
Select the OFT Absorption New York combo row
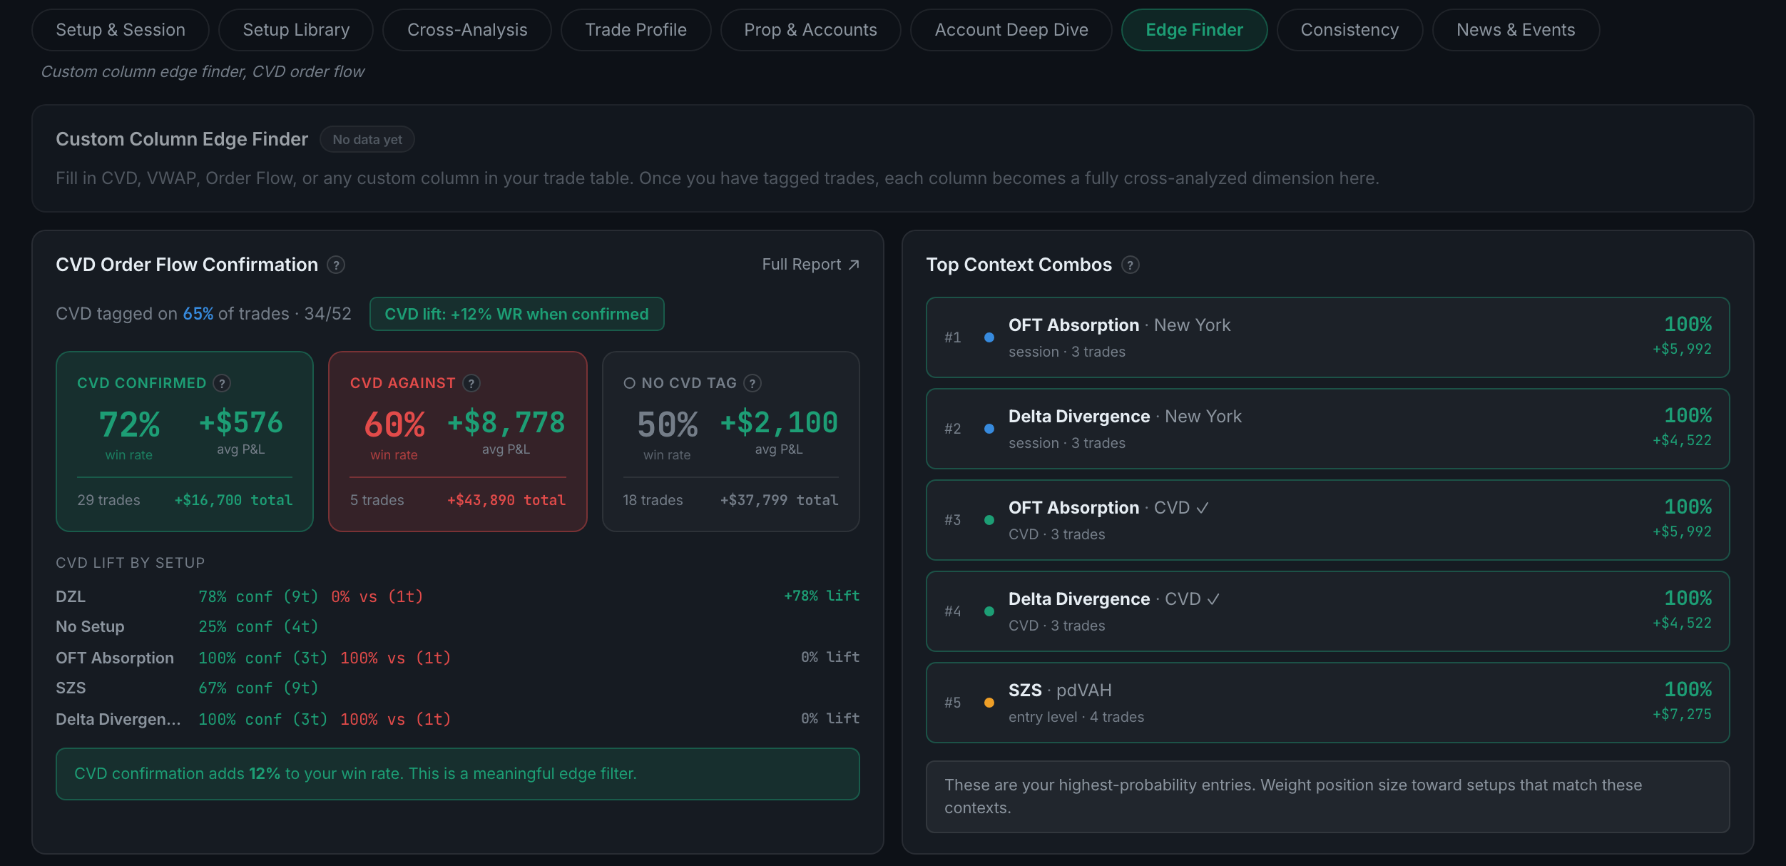coord(1327,337)
